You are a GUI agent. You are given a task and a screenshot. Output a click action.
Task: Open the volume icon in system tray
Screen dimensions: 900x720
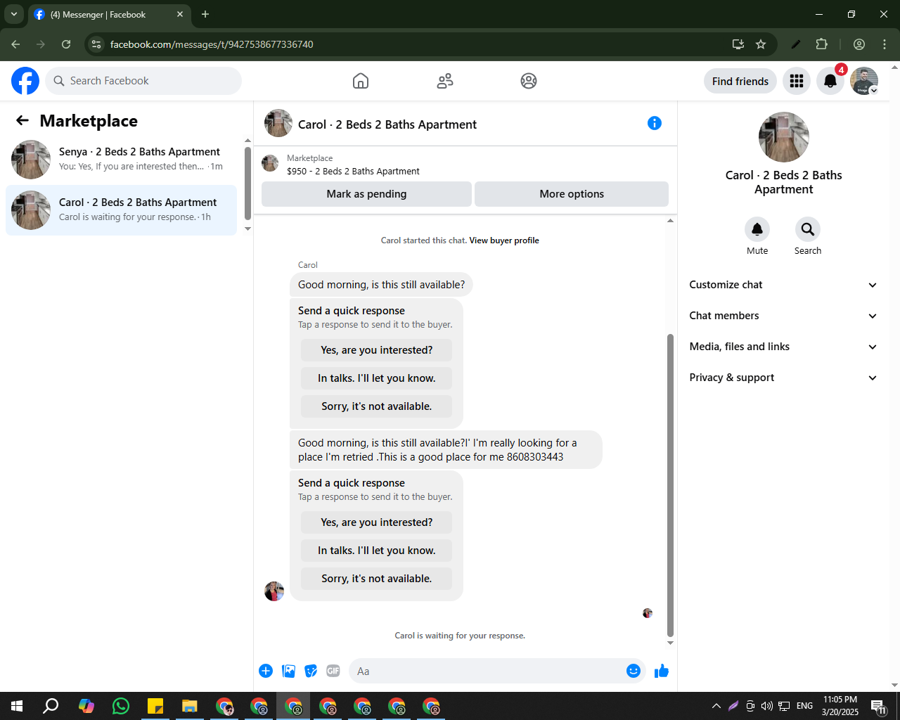767,706
